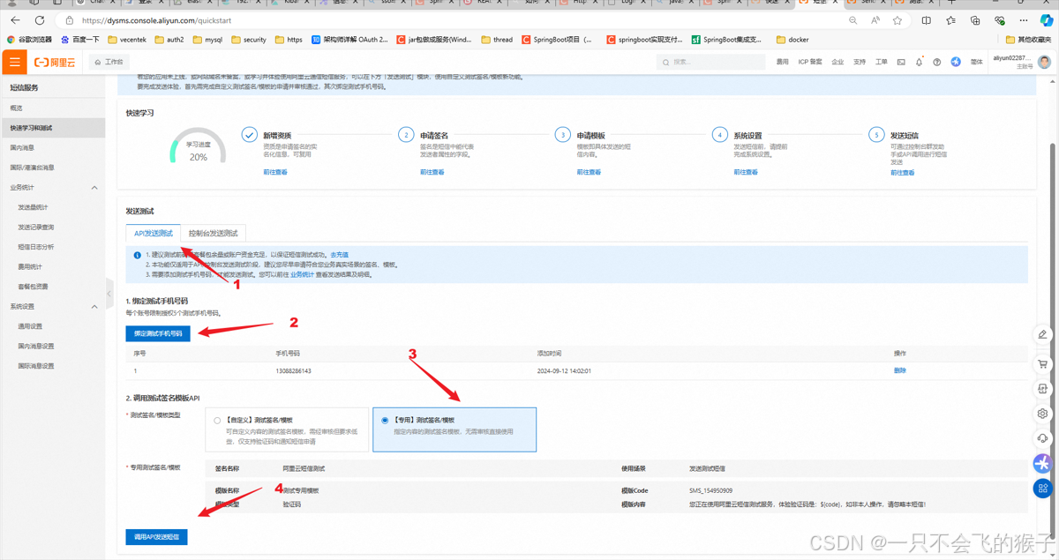Click the floating API debug icon
The height and width of the screenshot is (560, 1059).
[x=1043, y=388]
